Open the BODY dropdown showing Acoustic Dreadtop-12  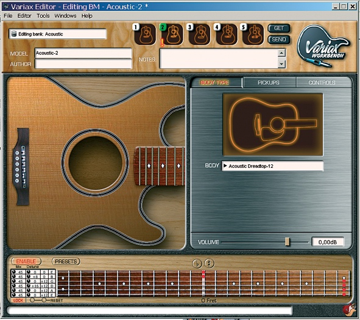[272, 166]
